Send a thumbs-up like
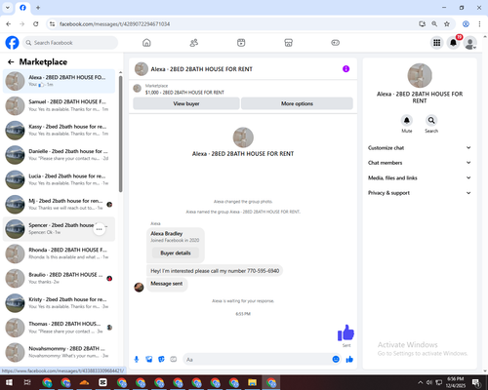The height and width of the screenshot is (390, 488). pyautogui.click(x=349, y=359)
